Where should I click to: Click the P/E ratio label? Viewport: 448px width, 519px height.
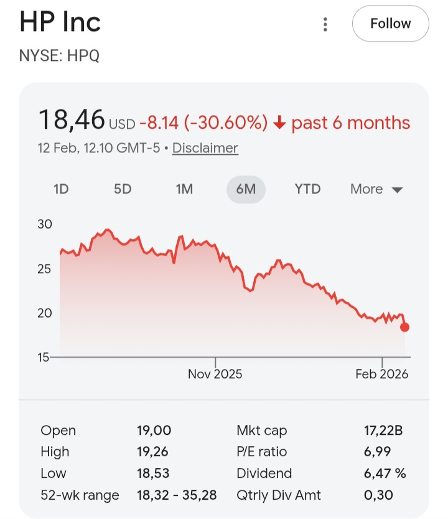point(261,452)
